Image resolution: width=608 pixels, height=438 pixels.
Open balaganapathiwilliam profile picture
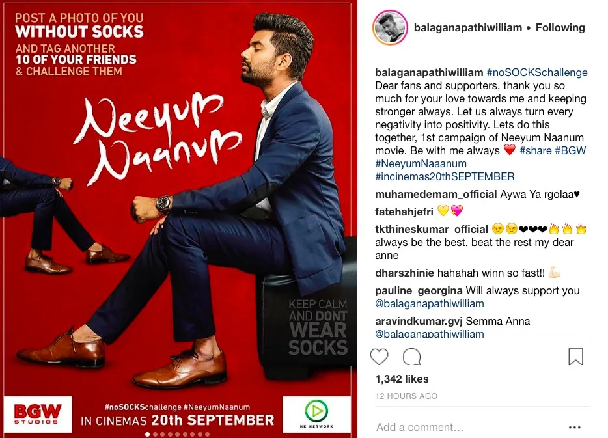tap(390, 28)
